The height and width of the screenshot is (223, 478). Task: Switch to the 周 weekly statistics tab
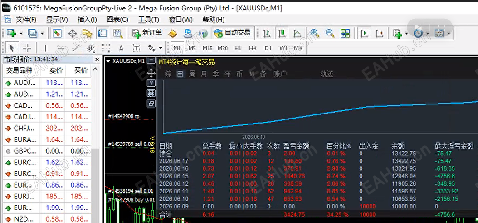(192, 74)
